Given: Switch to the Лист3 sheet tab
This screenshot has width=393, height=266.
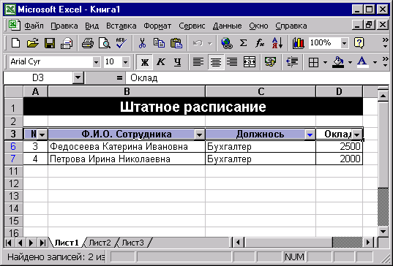Looking at the screenshot, I should [133, 243].
